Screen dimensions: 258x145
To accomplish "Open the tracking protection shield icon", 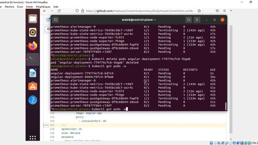I will [77, 11].
